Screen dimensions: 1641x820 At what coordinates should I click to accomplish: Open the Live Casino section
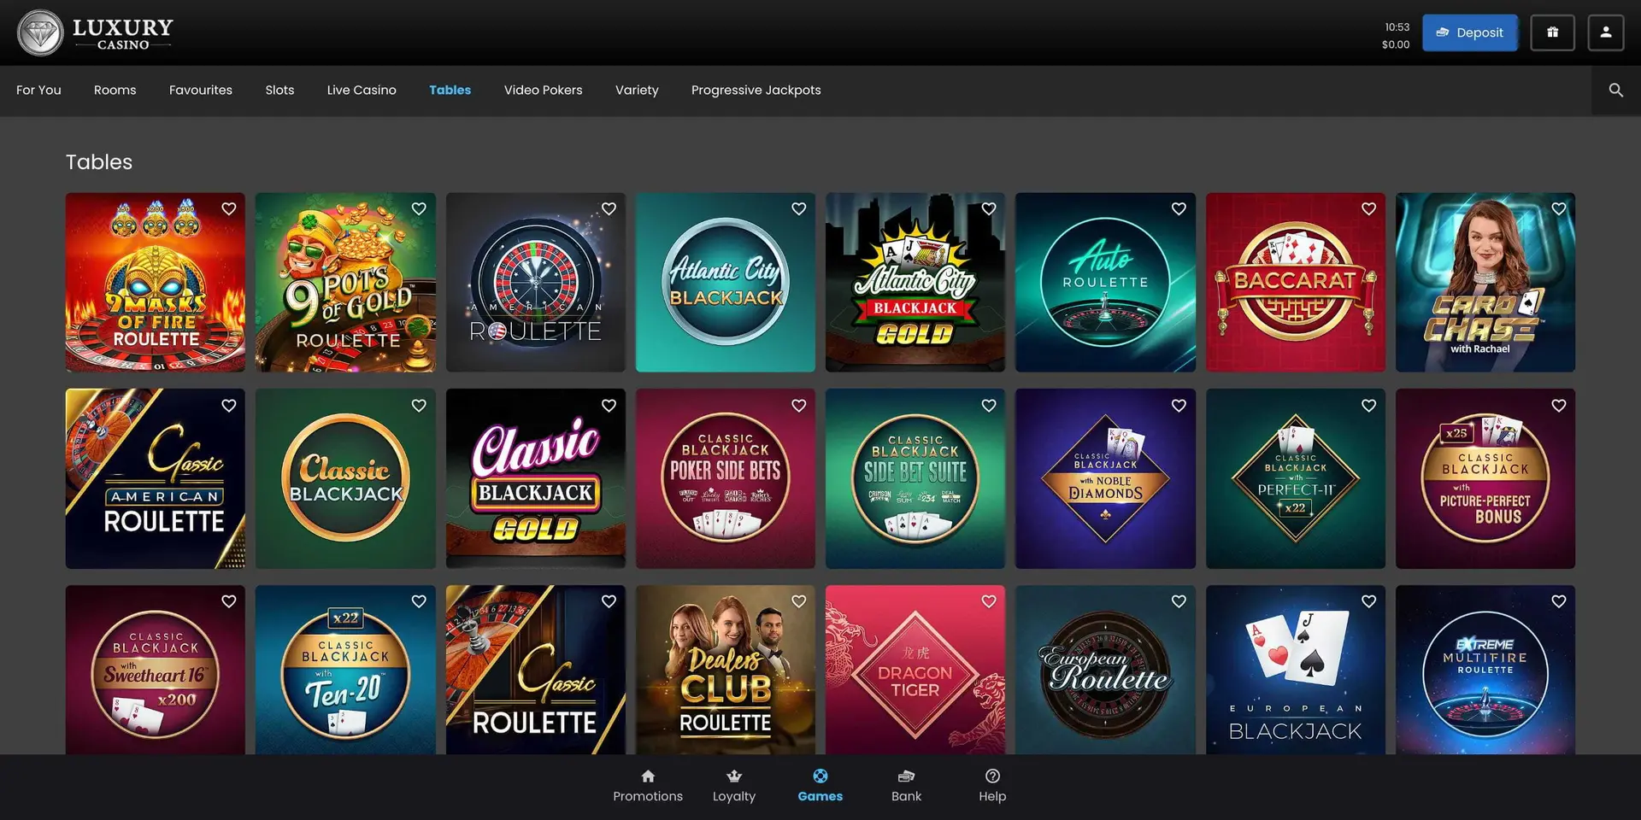[x=361, y=90]
